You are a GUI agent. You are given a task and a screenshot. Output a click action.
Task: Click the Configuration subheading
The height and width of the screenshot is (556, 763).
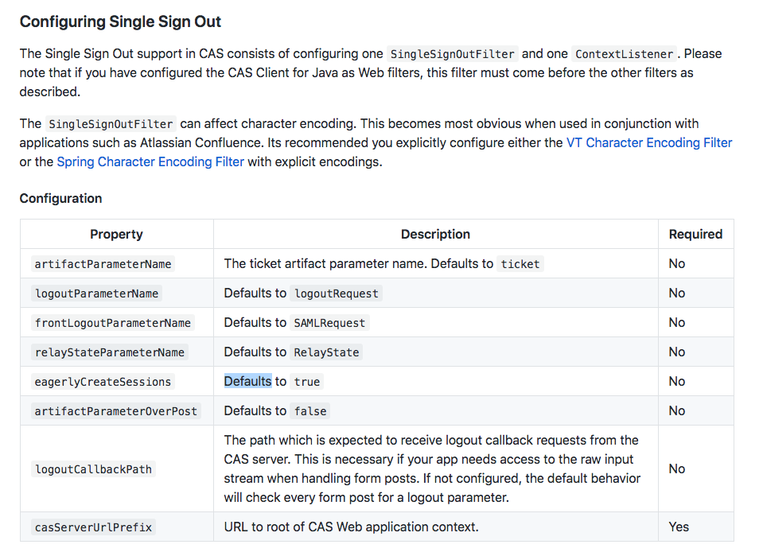[60, 198]
